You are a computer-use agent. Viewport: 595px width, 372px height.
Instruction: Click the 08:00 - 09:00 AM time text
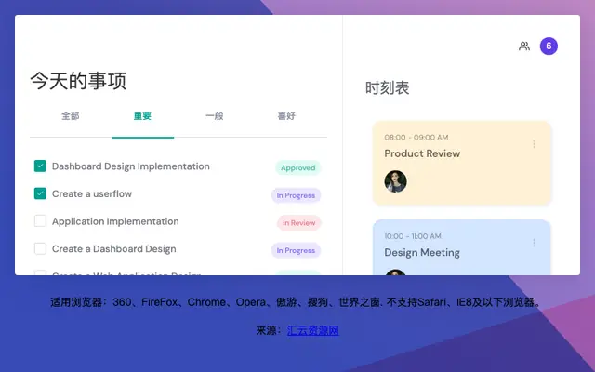tap(416, 138)
